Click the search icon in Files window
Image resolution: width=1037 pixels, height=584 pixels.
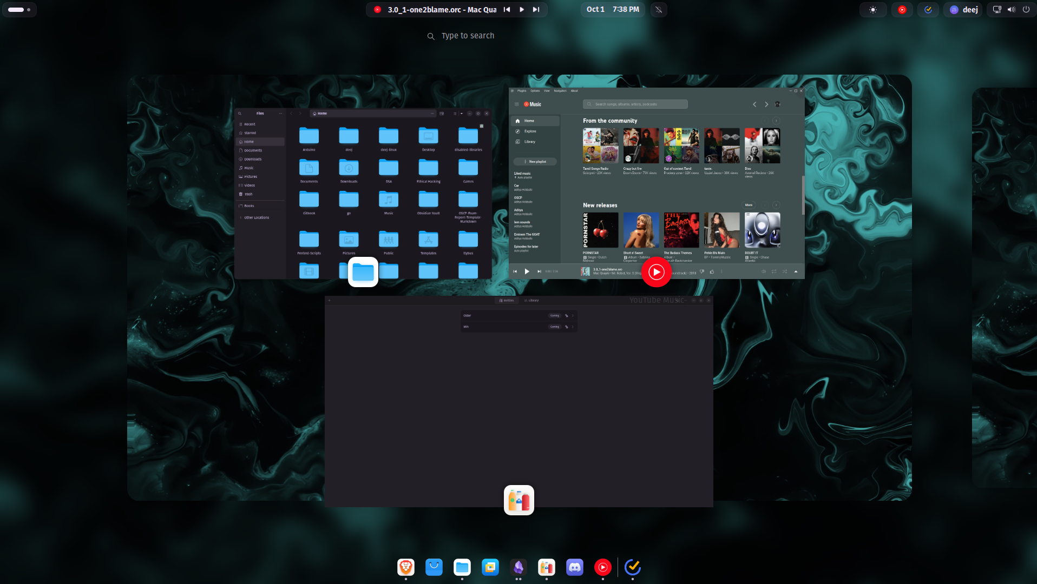pos(240,114)
